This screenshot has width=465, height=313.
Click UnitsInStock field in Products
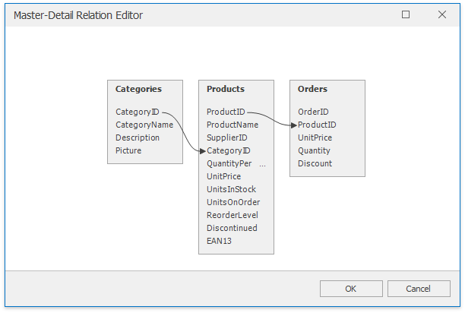[x=231, y=189]
